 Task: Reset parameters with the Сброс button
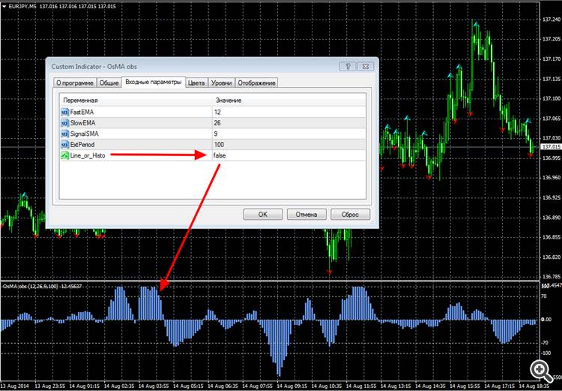click(x=350, y=215)
